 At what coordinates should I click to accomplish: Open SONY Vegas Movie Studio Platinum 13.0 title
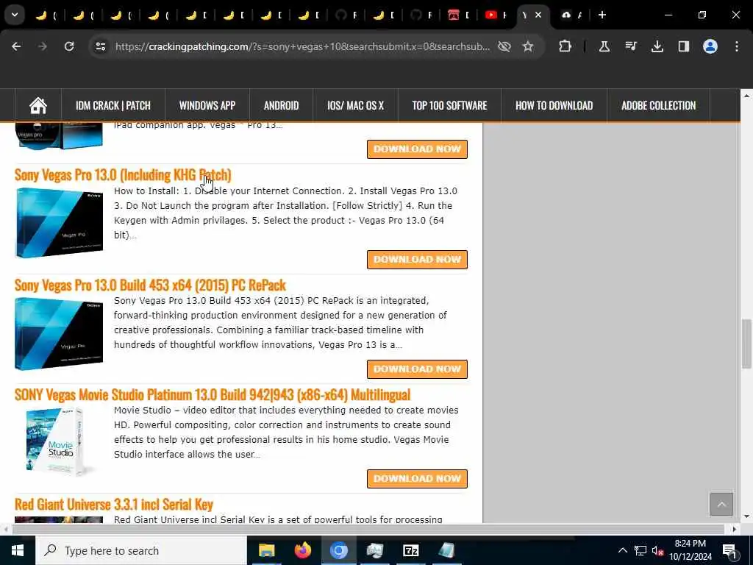(213, 394)
